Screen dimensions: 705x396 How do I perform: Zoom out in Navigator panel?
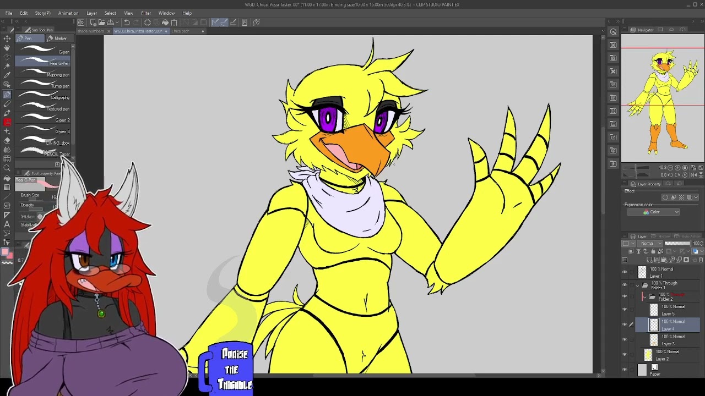pos(670,167)
